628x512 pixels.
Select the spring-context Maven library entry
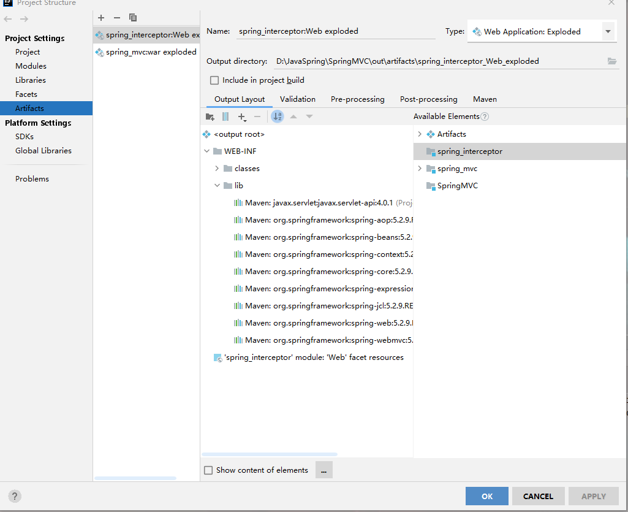[x=323, y=254]
